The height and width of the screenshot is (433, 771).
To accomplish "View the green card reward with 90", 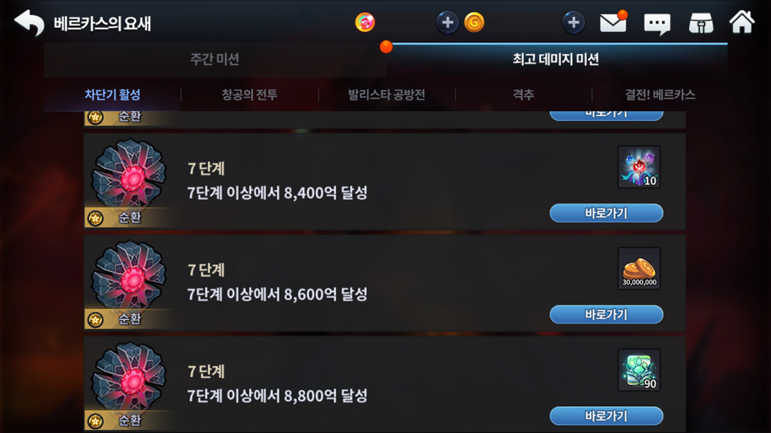I will point(639,370).
